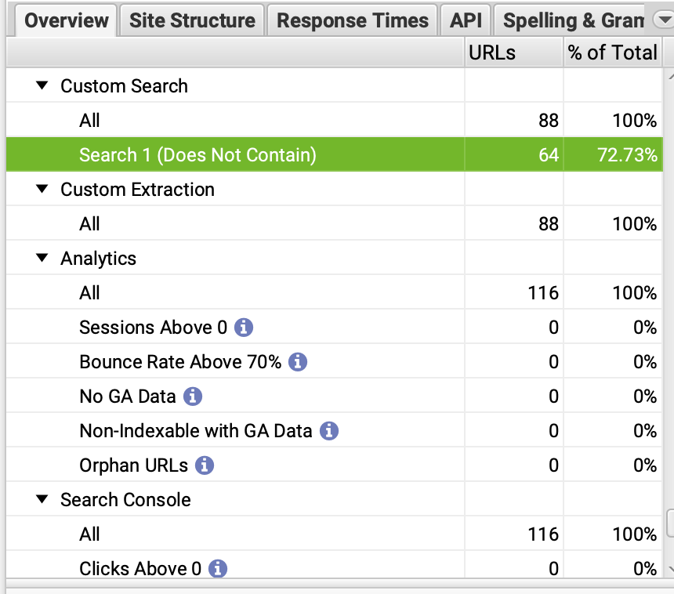
Task: Select All under Custom Extraction
Action: [89, 224]
